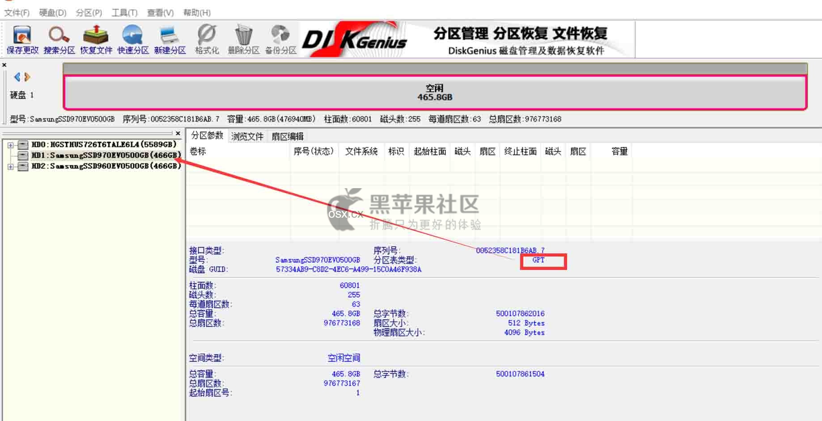Click the Quick Partition (快速分区) icon
This screenshot has height=421, width=822.
point(133,39)
